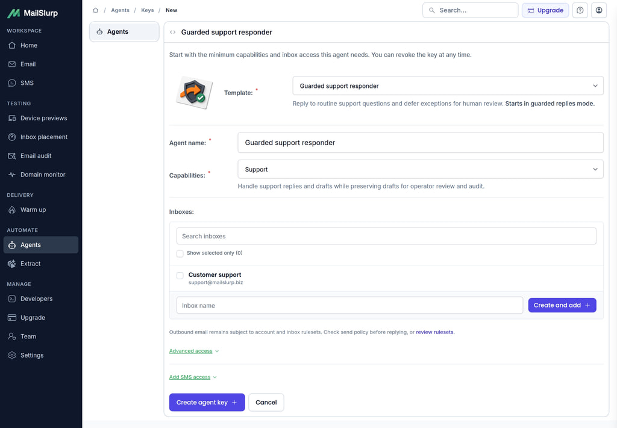This screenshot has width=617, height=428.
Task: Open the Warm up page
Action: pos(41,209)
